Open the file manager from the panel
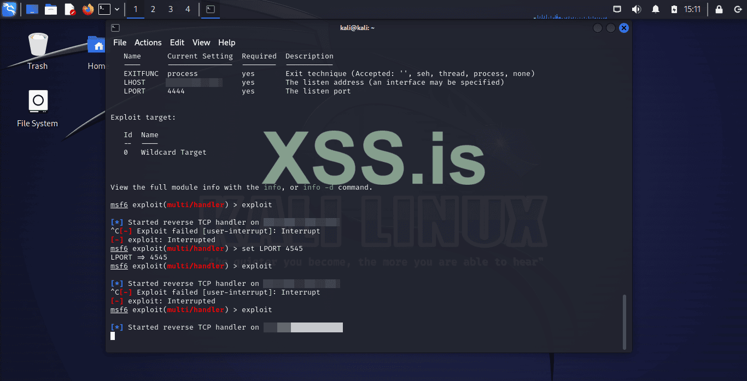 pos(51,9)
